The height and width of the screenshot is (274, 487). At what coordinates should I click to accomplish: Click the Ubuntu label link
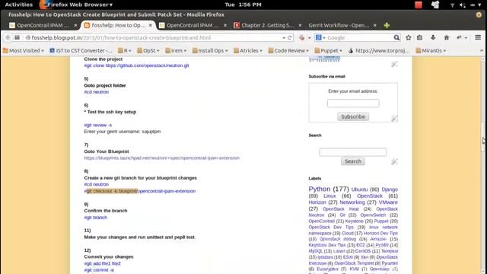(359, 190)
